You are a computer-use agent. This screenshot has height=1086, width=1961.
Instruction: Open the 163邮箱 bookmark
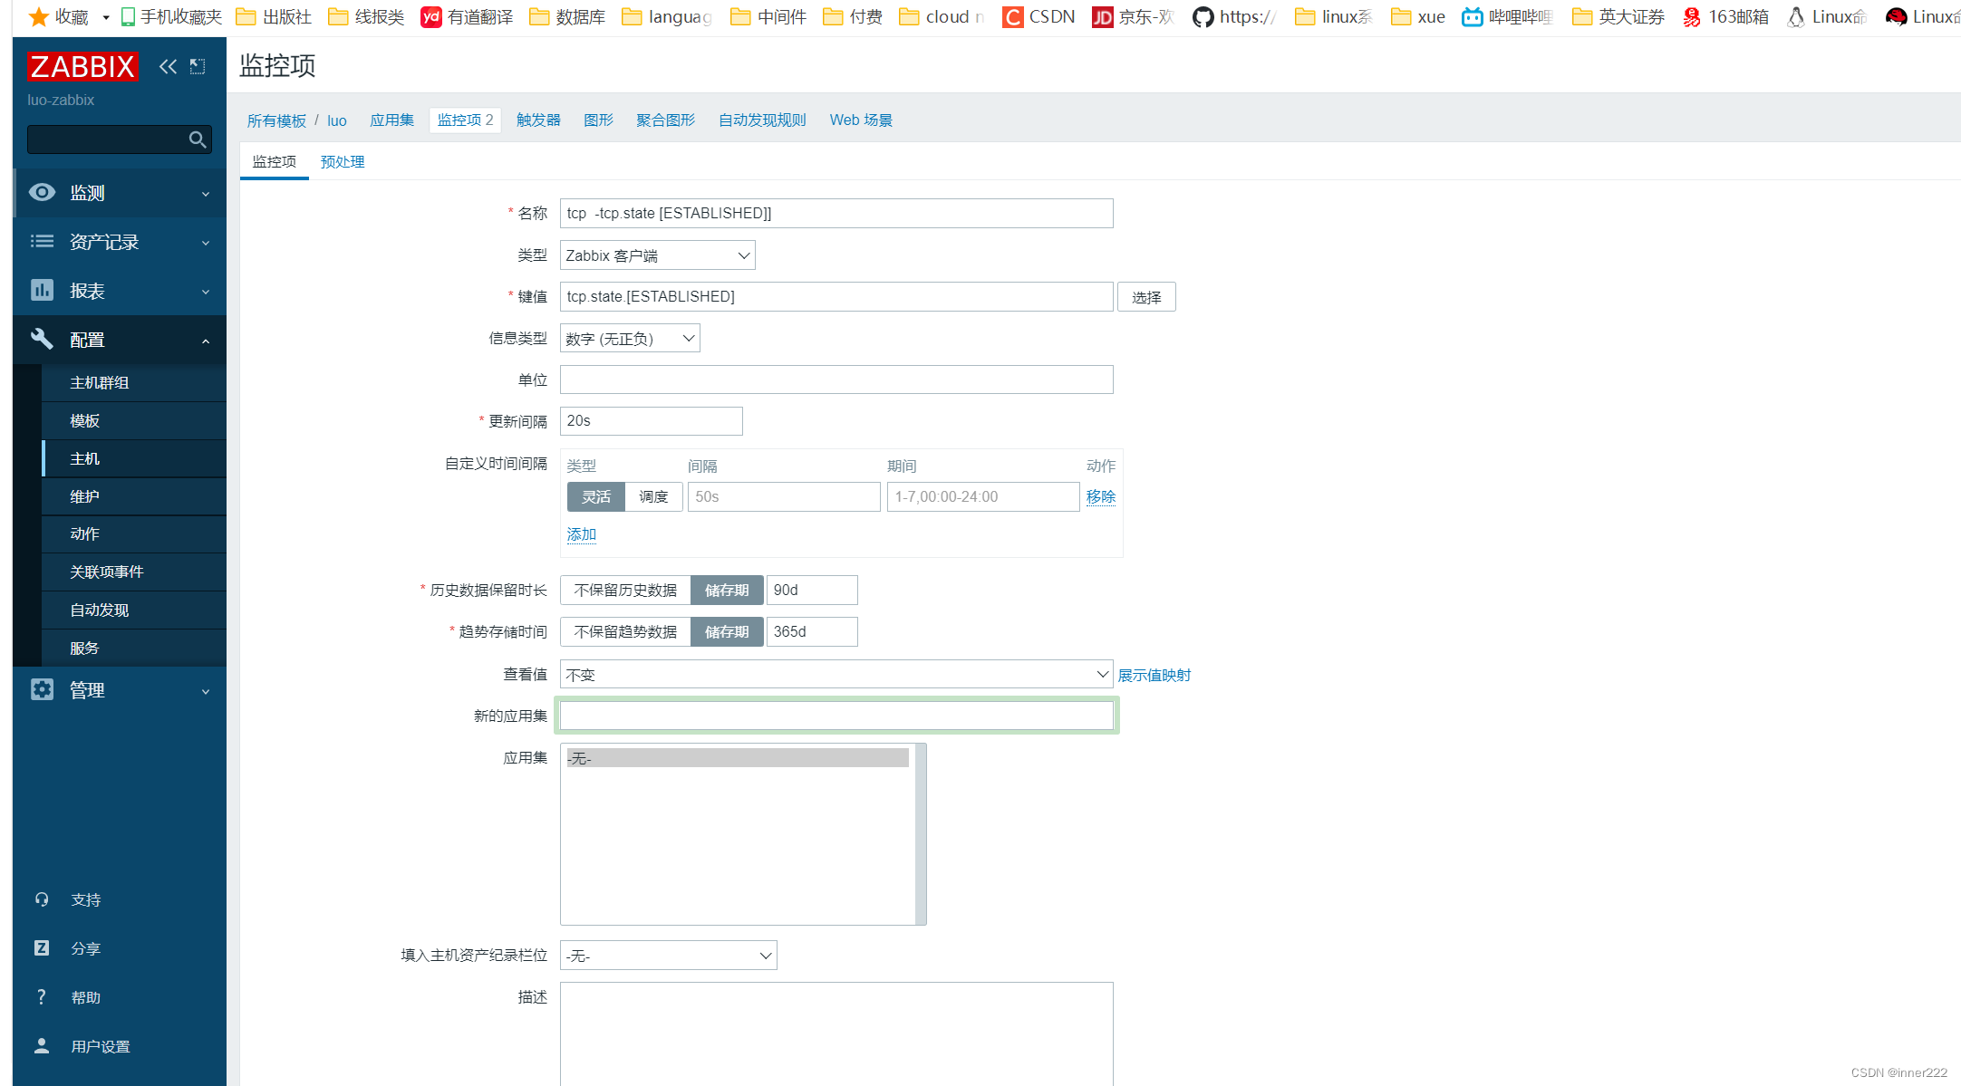click(x=1725, y=16)
